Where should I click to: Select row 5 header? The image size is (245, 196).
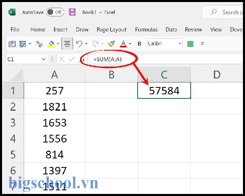coord(13,155)
